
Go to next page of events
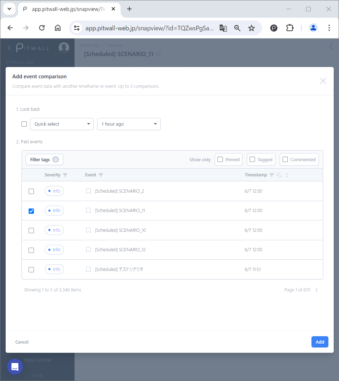tap(316, 290)
